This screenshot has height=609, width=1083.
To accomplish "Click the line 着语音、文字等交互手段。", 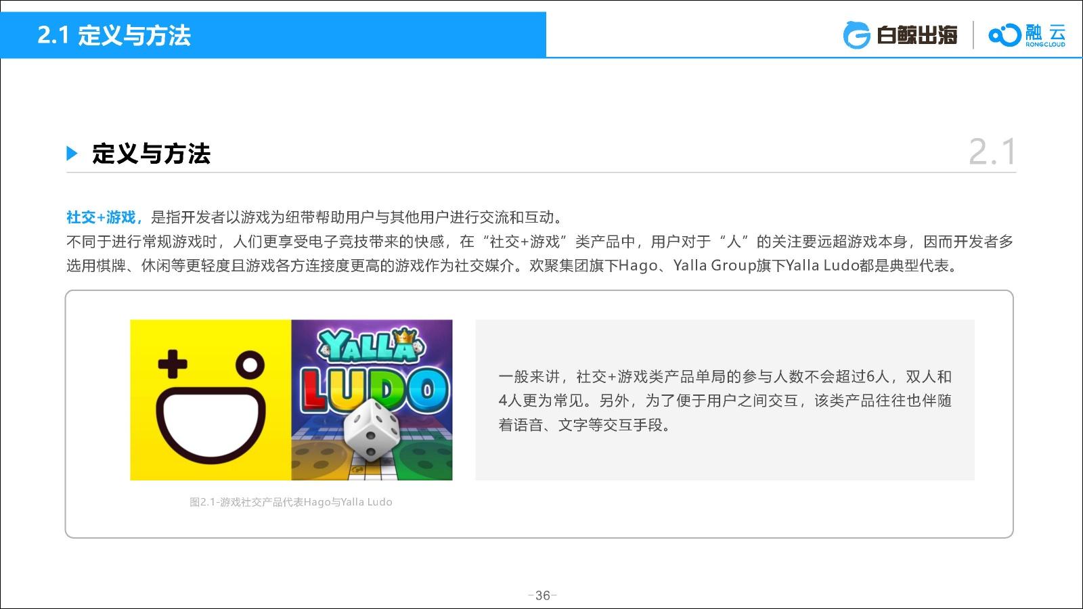I will tap(585, 425).
